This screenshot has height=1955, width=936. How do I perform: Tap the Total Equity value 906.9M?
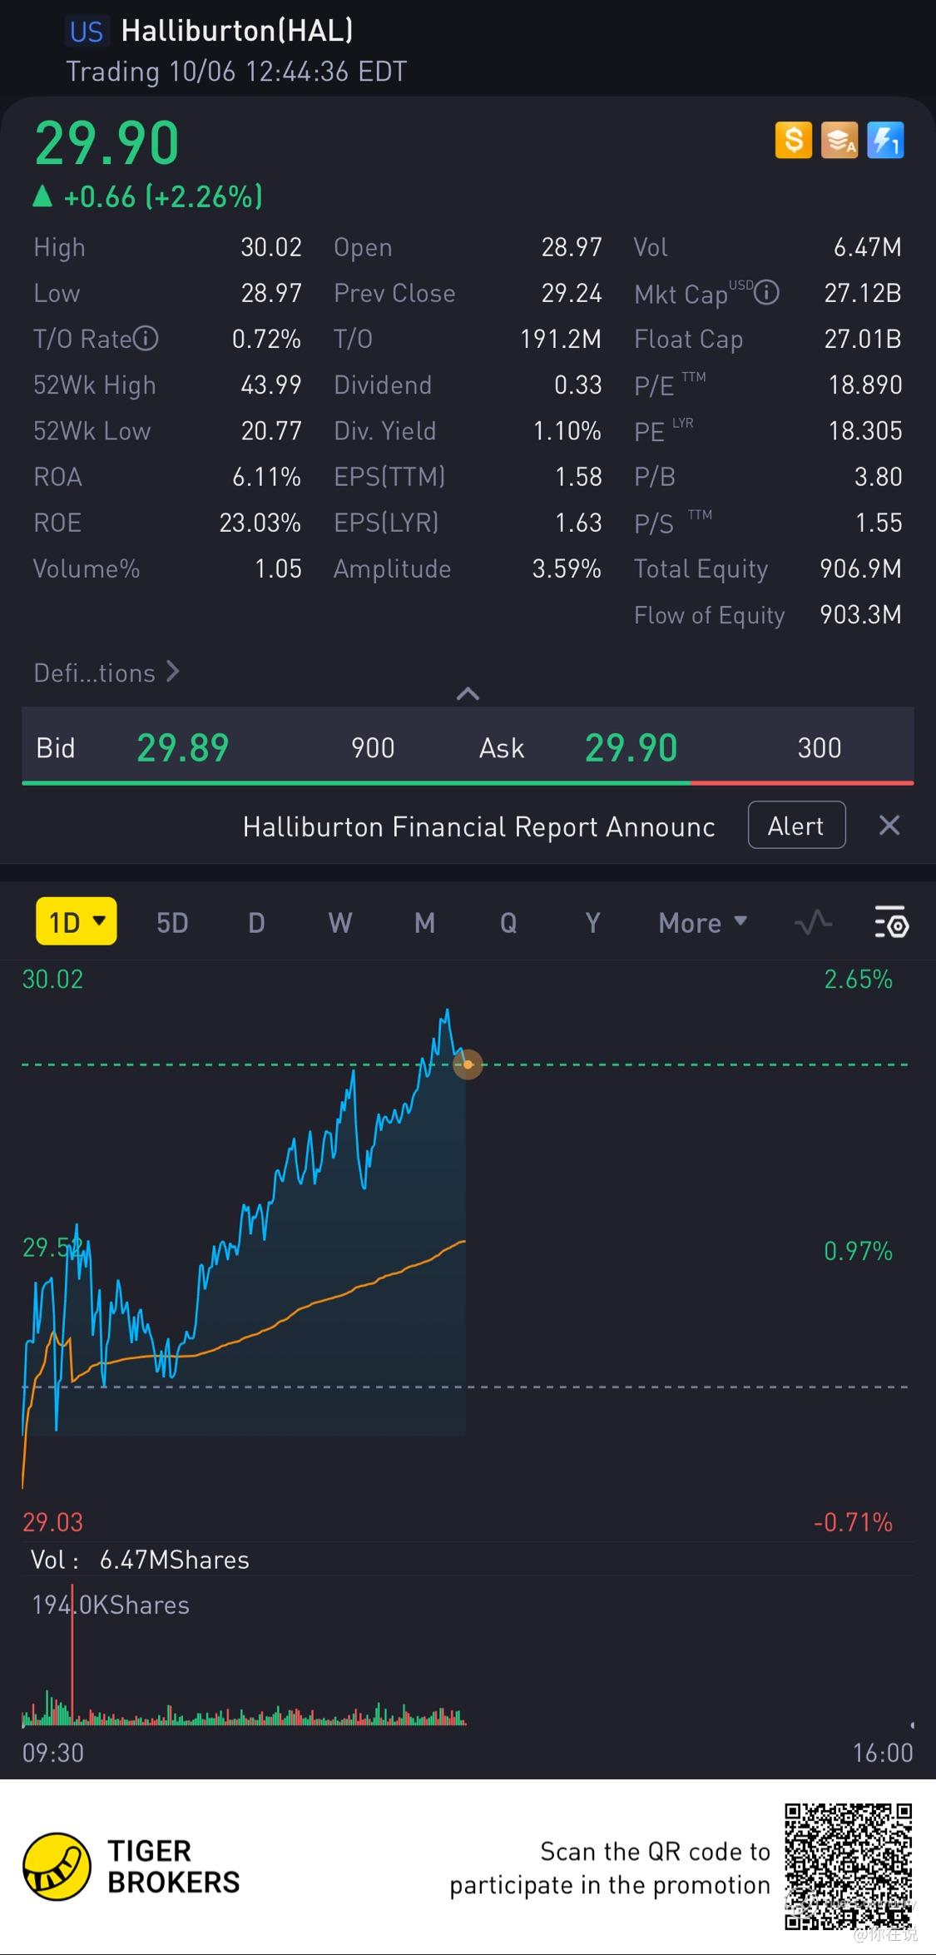tap(861, 568)
